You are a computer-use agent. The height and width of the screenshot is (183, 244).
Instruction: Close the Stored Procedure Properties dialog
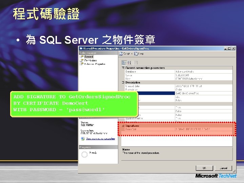pos(233,48)
